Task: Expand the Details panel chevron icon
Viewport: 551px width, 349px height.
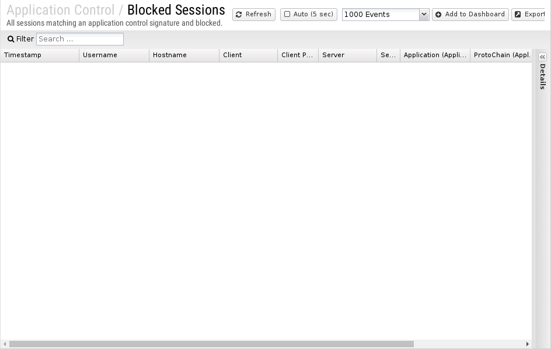Action: 543,57
